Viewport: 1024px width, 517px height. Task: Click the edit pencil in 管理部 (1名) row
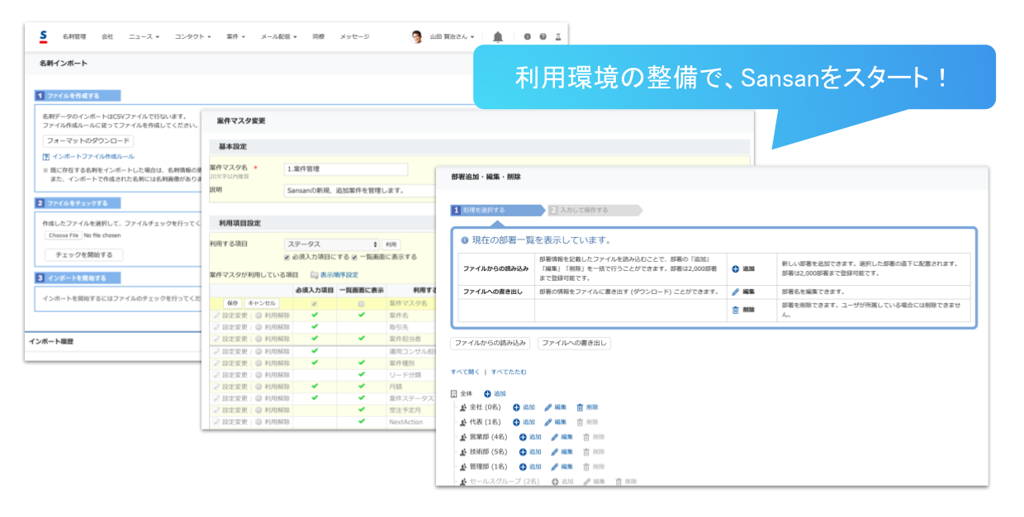tap(555, 467)
